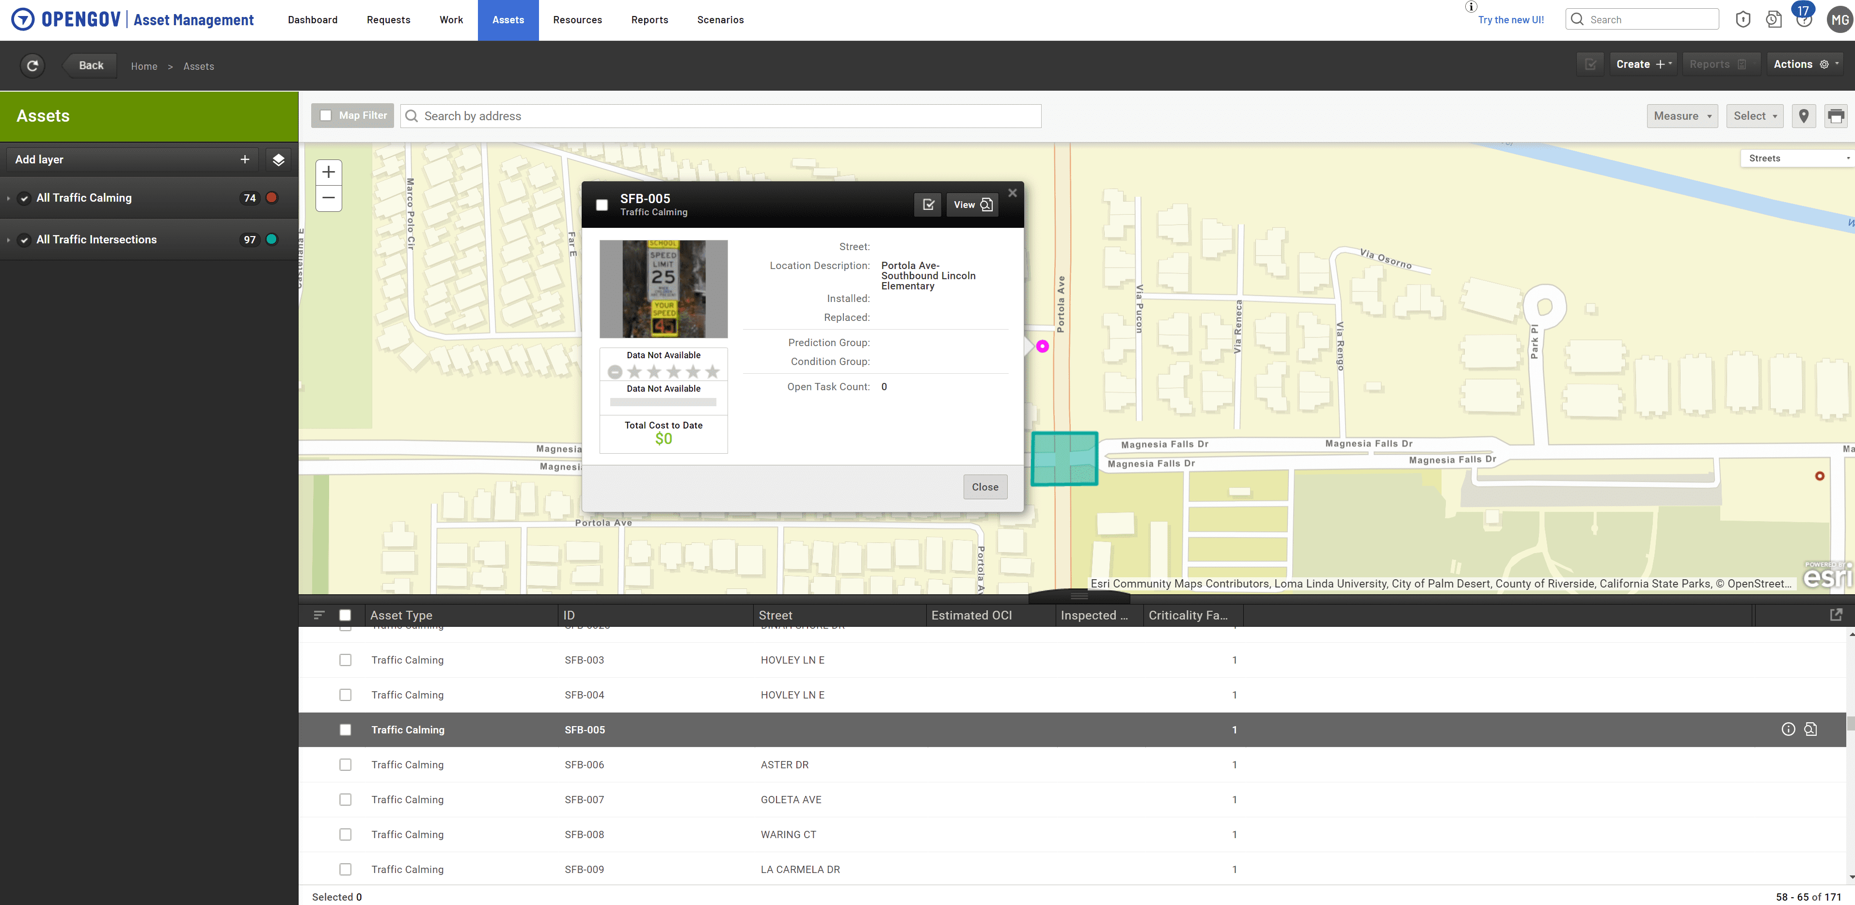The image size is (1855, 905).
Task: Click the teal All Traffic Intersections swatch
Action: click(x=271, y=240)
